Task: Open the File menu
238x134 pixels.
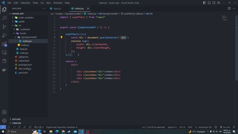Action: pos(9,3)
